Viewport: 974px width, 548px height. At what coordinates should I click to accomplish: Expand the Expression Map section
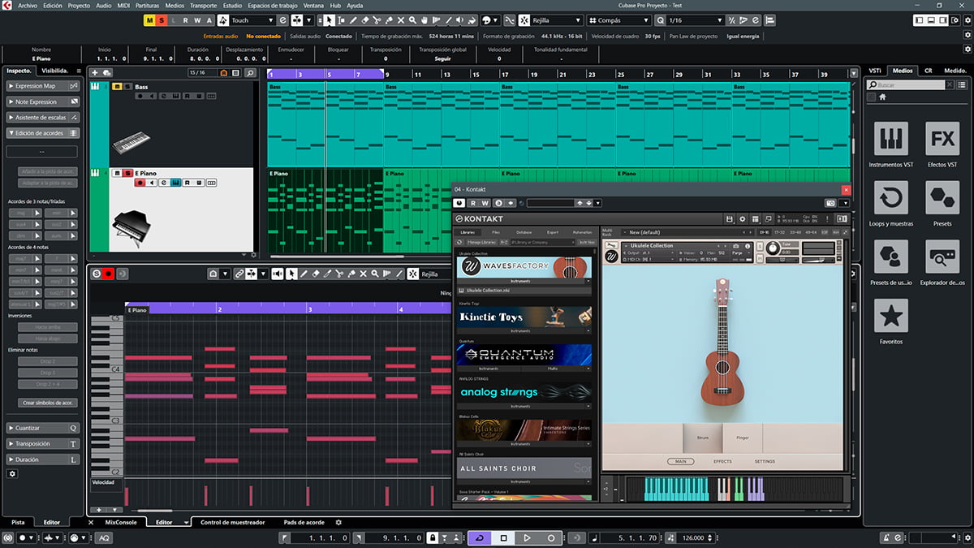(43, 86)
